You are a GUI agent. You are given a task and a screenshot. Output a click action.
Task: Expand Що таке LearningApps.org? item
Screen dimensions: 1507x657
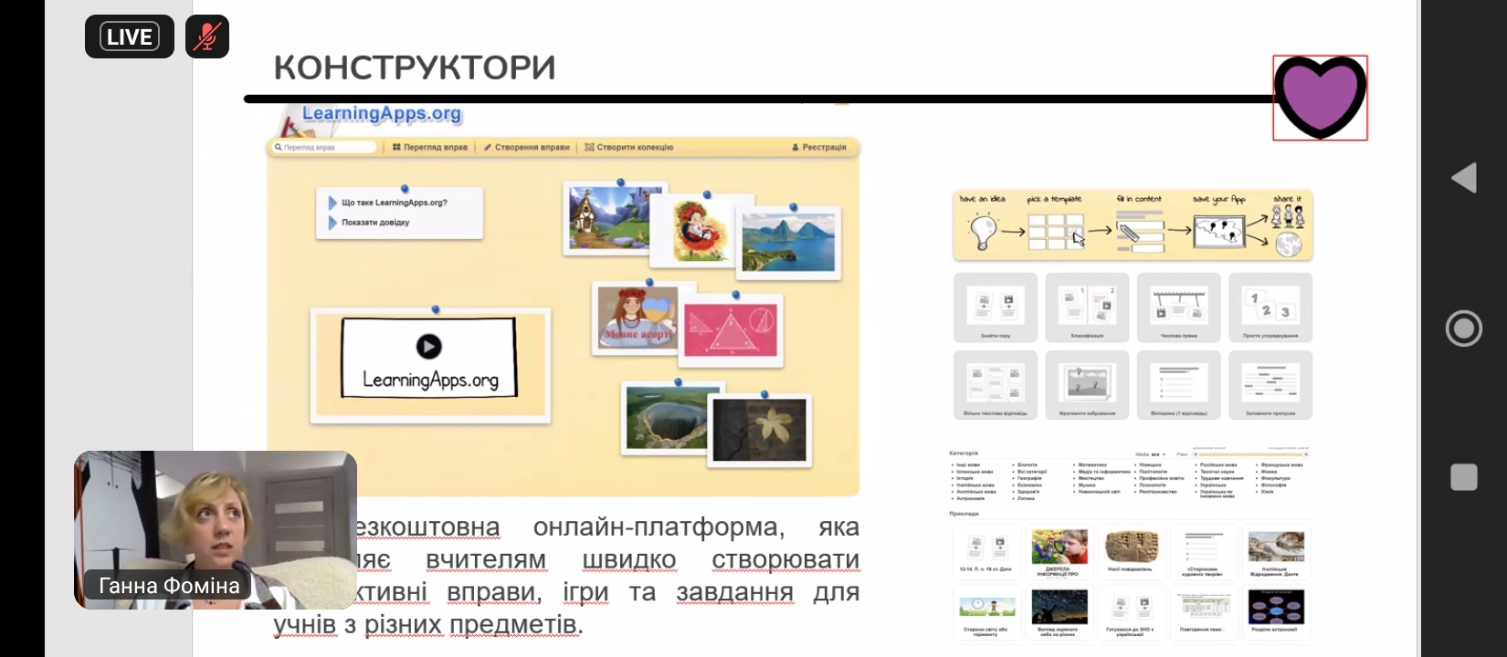394,203
